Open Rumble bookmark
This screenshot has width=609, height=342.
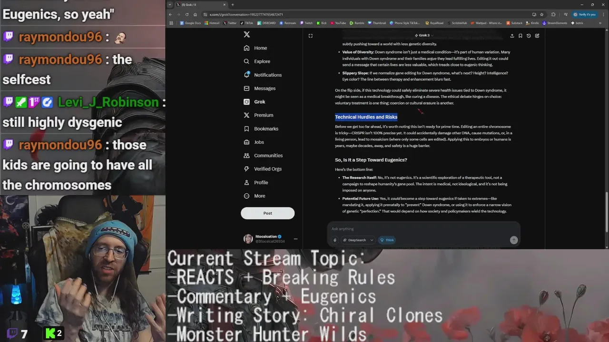pos(357,23)
